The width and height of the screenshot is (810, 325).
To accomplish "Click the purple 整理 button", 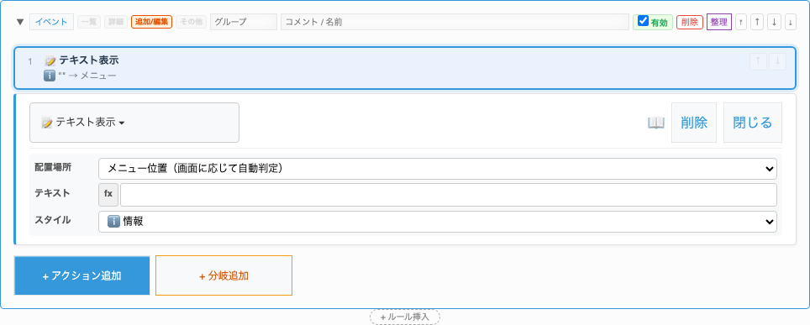I will 719,22.
